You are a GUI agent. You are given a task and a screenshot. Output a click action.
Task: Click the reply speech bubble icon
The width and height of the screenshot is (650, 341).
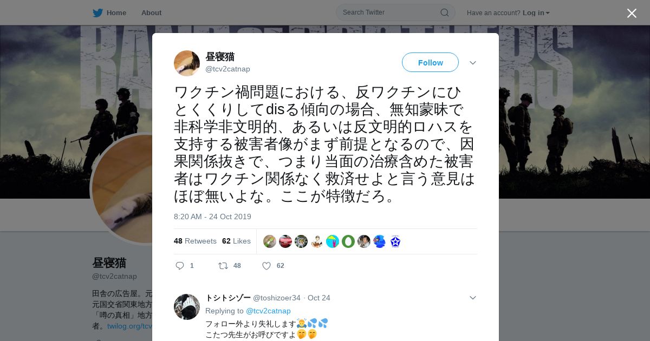180,266
